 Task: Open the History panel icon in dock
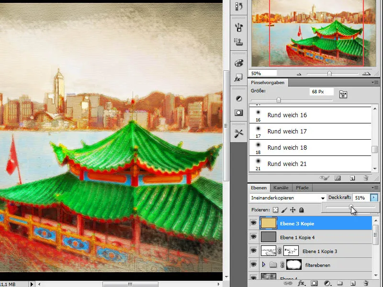(x=238, y=6)
